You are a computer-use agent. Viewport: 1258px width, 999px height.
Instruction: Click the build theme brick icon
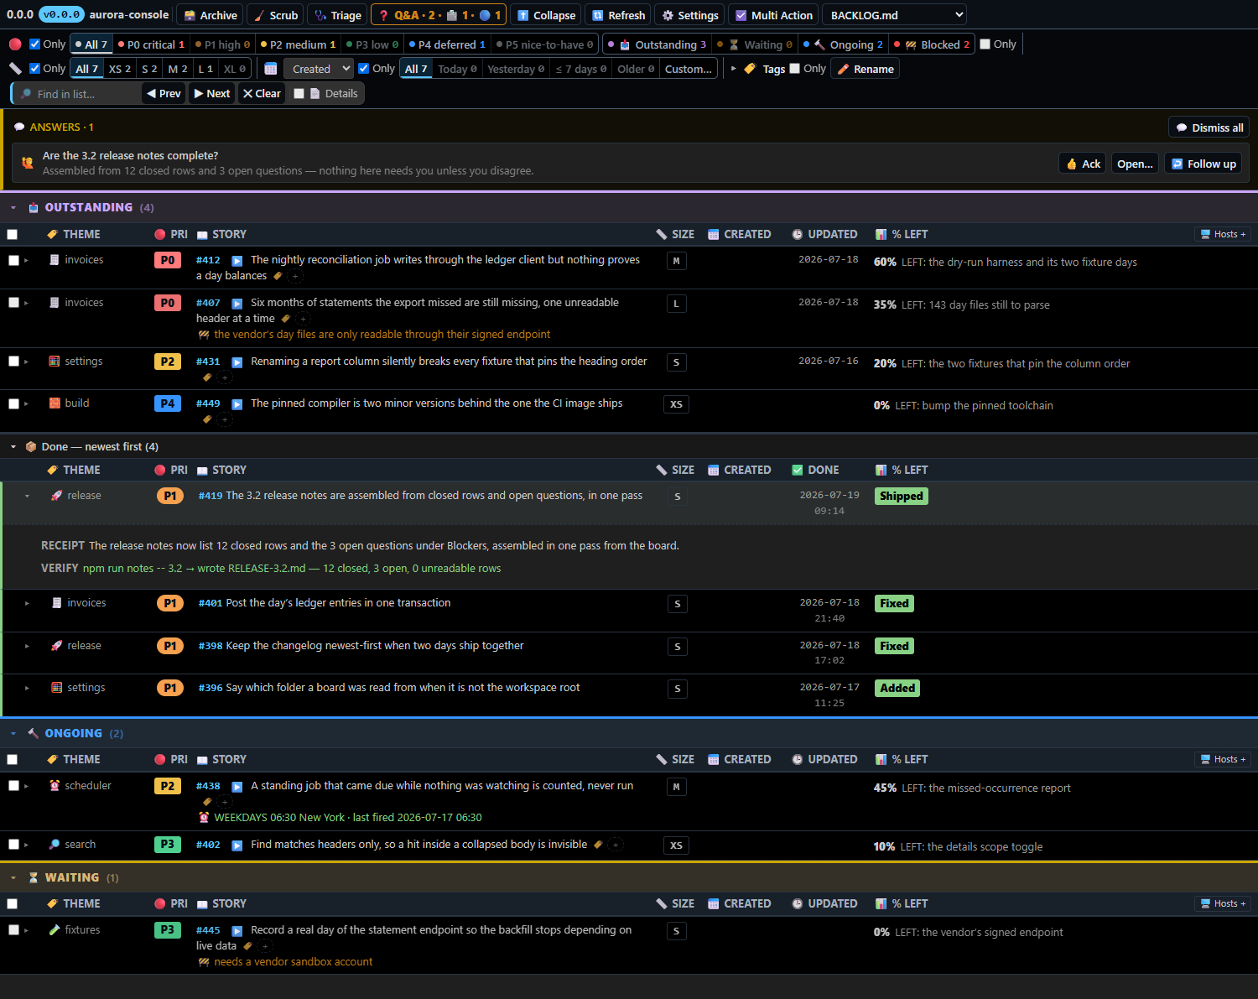pos(55,403)
